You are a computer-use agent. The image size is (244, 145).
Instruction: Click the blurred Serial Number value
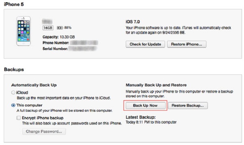[83, 49]
